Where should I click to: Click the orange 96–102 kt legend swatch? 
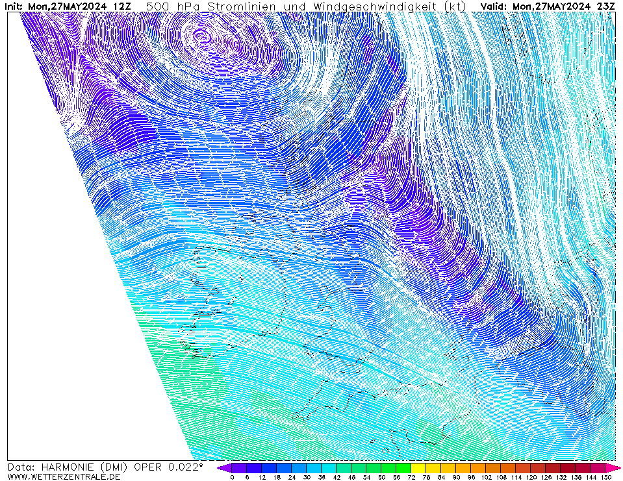(479, 469)
